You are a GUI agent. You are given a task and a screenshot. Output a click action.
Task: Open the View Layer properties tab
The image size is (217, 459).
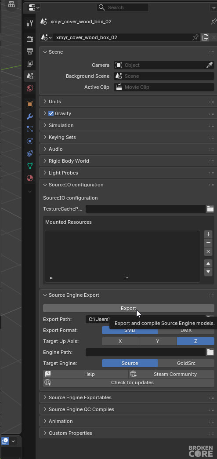click(x=30, y=64)
